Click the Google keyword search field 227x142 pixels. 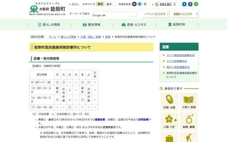click(x=114, y=14)
